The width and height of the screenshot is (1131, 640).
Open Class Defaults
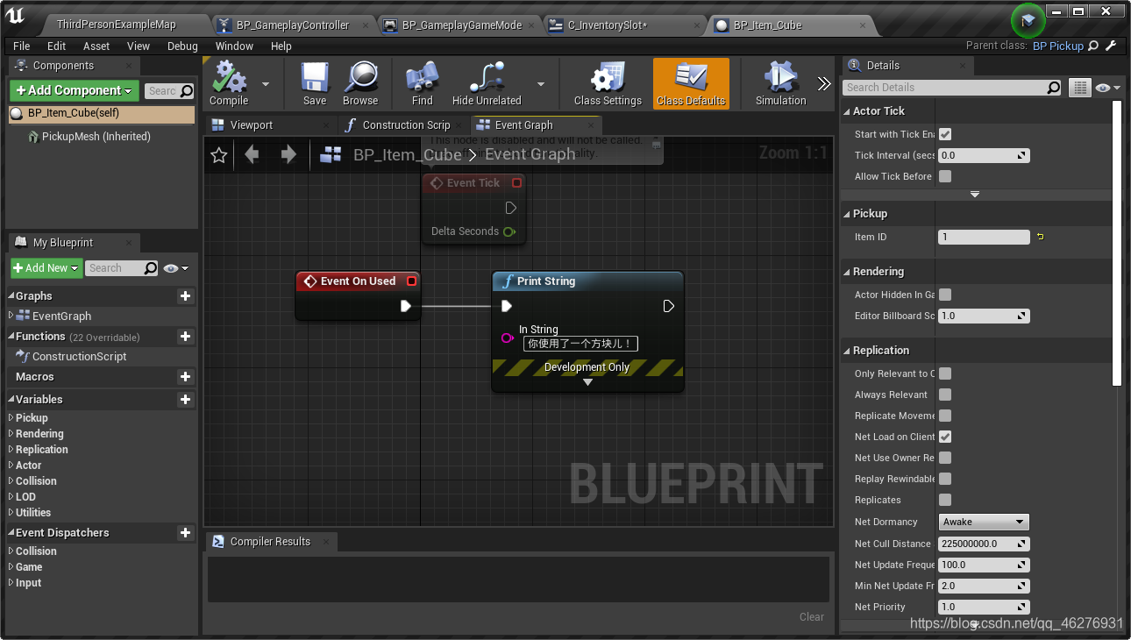pyautogui.click(x=691, y=84)
